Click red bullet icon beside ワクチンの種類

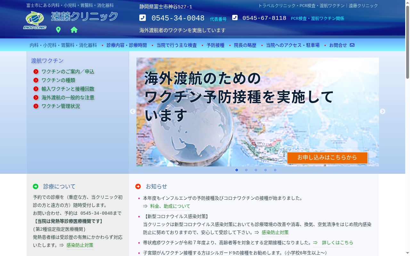tap(36, 80)
